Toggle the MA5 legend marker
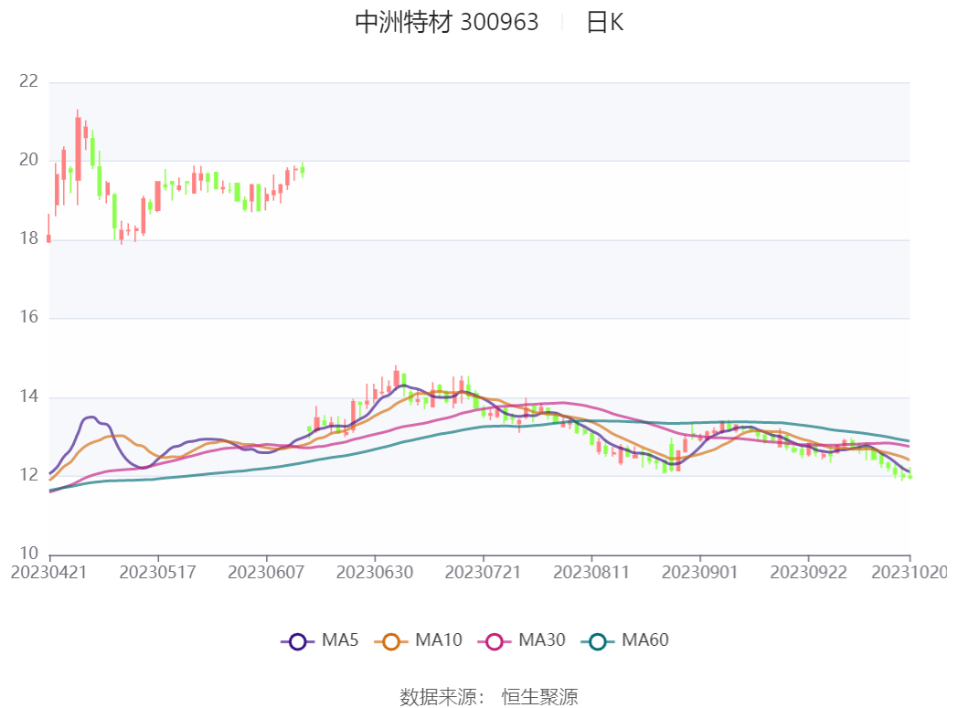 [297, 641]
